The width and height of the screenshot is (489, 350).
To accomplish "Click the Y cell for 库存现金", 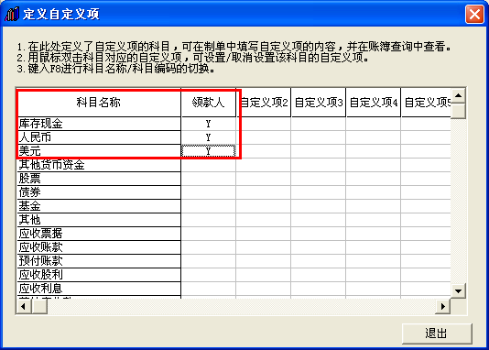I will point(208,124).
